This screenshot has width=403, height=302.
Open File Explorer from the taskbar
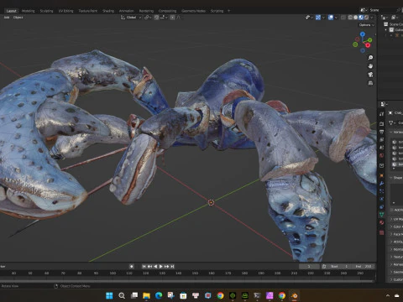pyautogui.click(x=146, y=295)
